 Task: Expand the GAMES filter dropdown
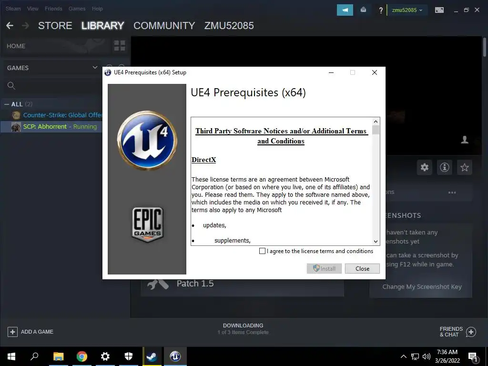[95, 68]
